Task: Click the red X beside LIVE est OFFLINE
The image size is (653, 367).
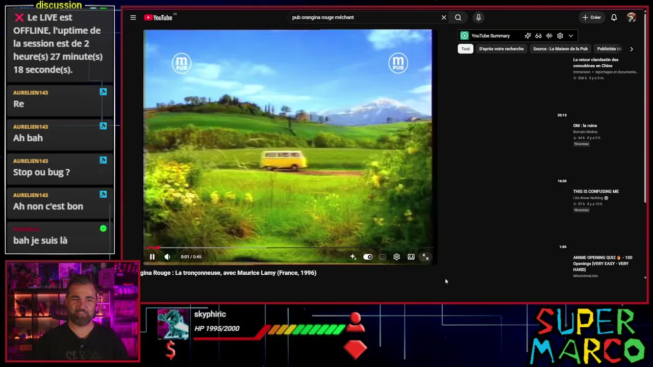Action: coord(19,18)
